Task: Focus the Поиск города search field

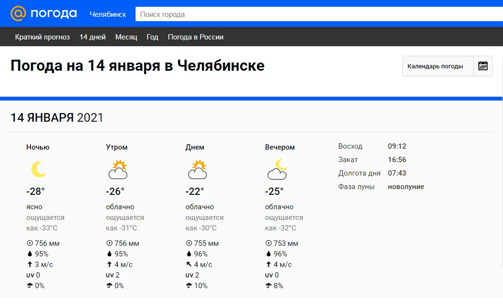Action: (x=319, y=14)
